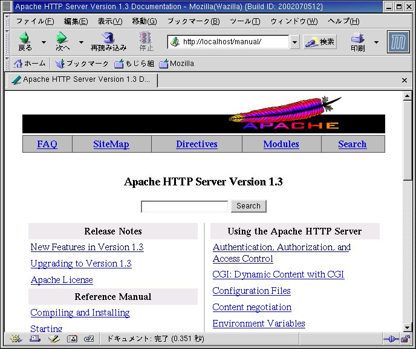Open the ファイル(F) menu
Viewport: 416px width, 349px height.
(x=35, y=21)
